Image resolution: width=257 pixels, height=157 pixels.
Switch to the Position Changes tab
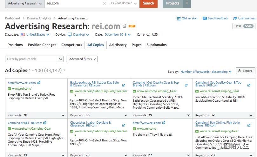[x=42, y=45]
